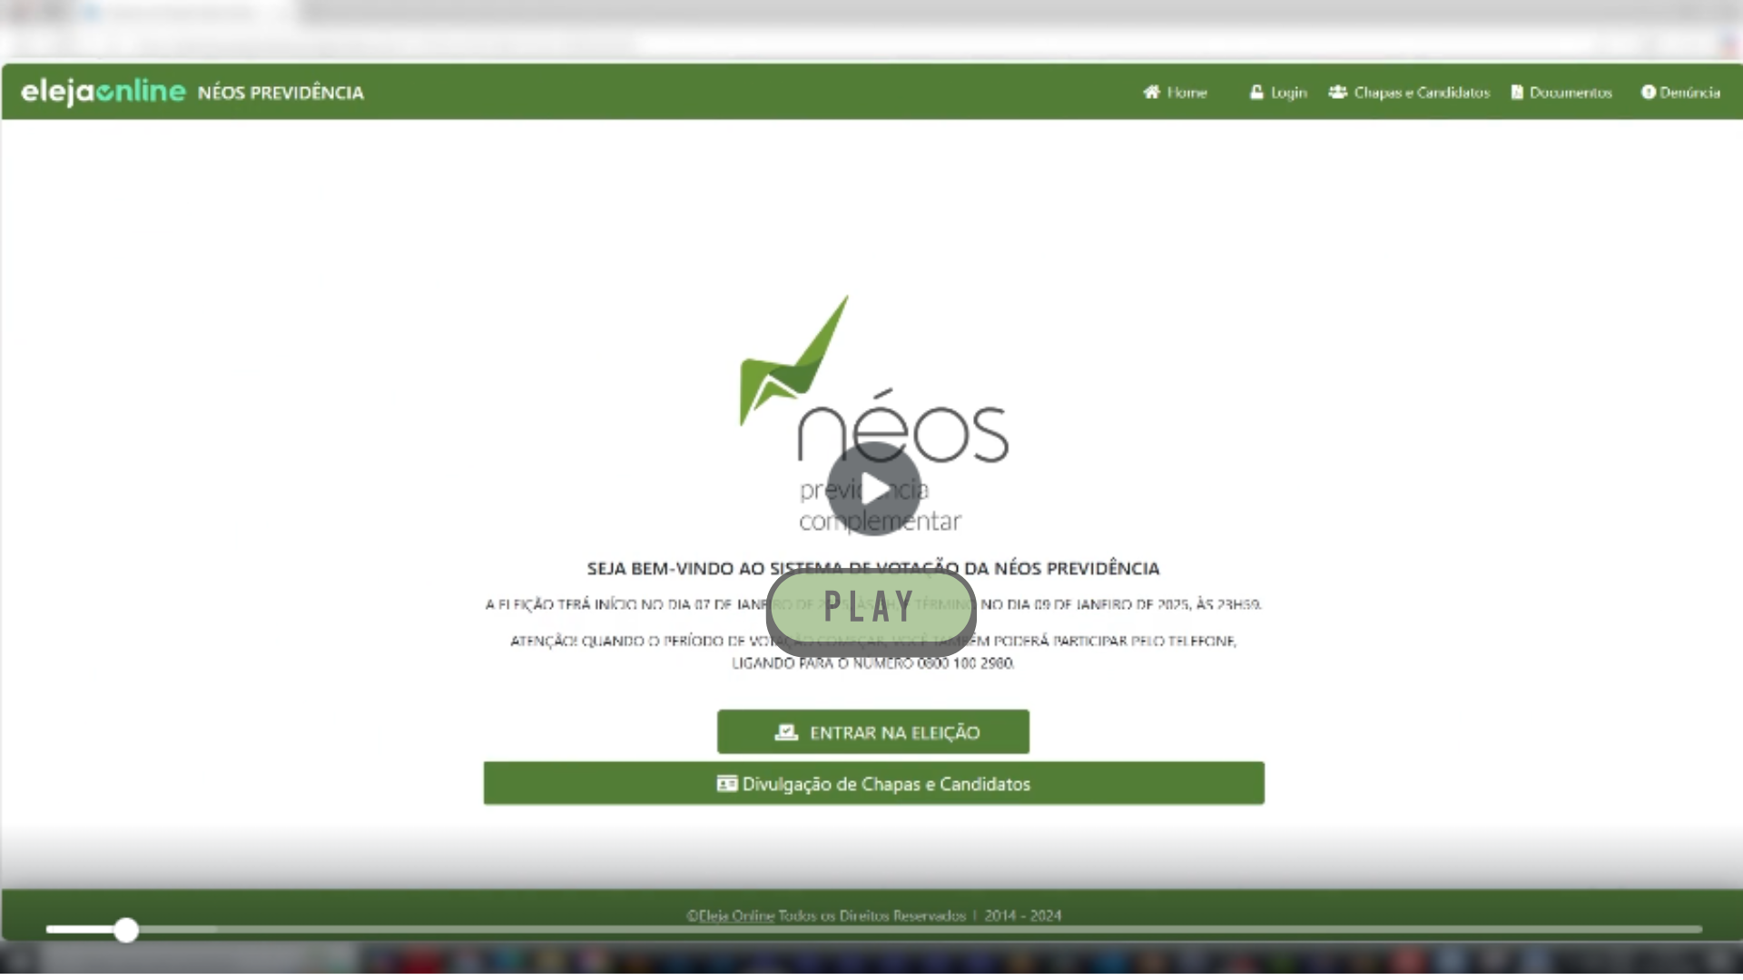This screenshot has height=980, width=1743.
Task: Open the Login menu item
Action: pyautogui.click(x=1288, y=93)
